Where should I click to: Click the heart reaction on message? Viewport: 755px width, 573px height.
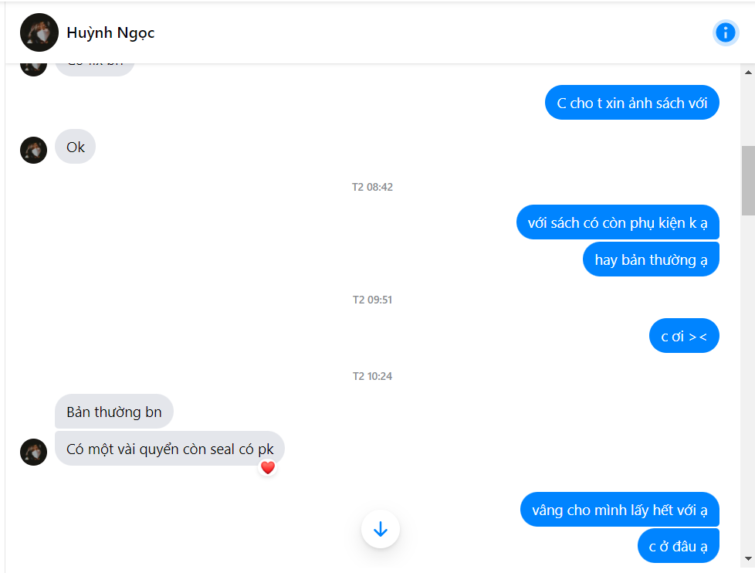click(x=267, y=467)
